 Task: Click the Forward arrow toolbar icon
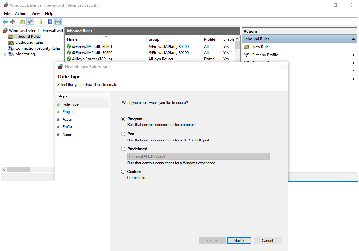point(12,22)
